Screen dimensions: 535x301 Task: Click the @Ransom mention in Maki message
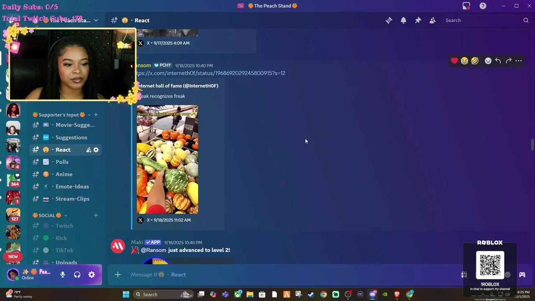(153, 250)
